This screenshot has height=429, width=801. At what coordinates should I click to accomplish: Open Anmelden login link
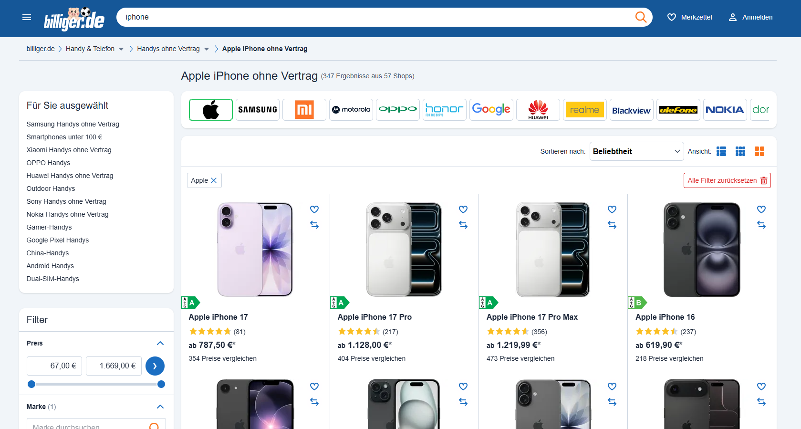point(750,17)
